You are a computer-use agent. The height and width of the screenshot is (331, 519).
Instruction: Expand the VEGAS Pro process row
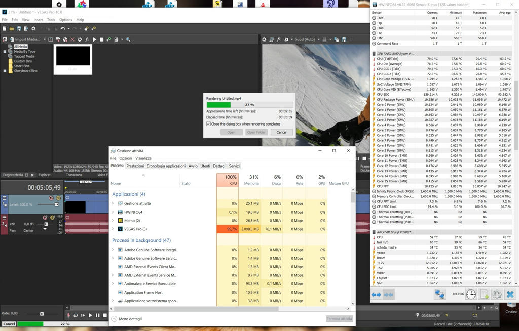pos(113,229)
